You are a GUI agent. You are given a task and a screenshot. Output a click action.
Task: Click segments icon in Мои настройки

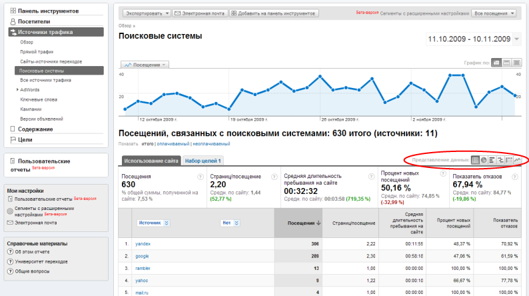10,211
